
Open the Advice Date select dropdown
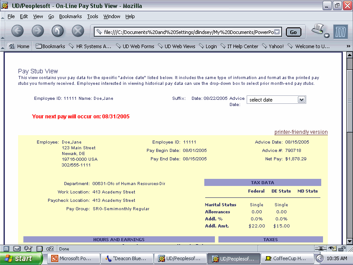pyautogui.click(x=276, y=100)
